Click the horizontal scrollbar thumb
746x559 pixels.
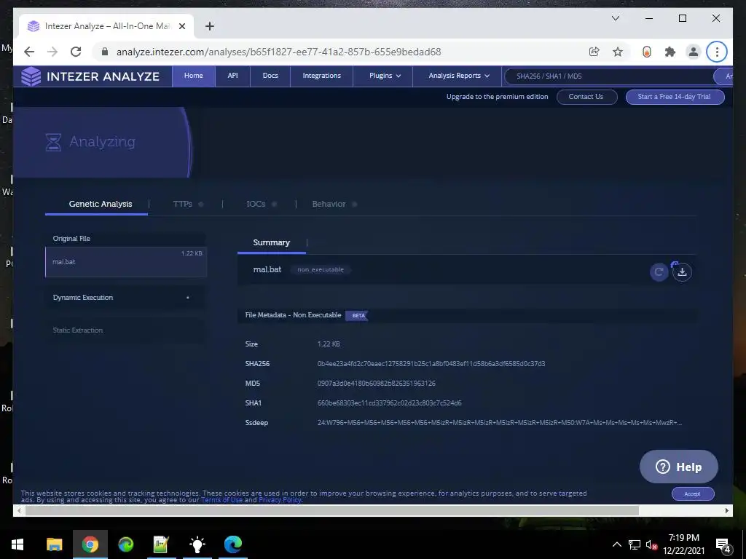(x=331, y=510)
